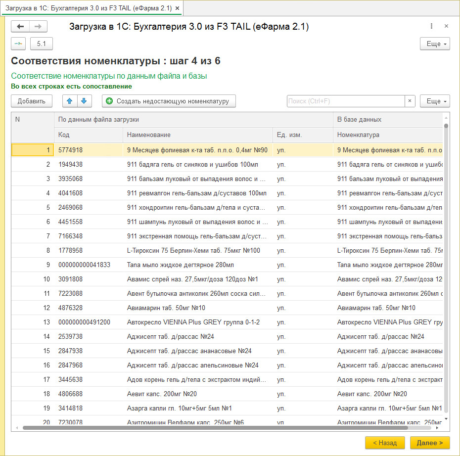The height and width of the screenshot is (456, 460).
Task: Click the Соответствие номенклатуры по данным файла heading
Action: point(109,76)
